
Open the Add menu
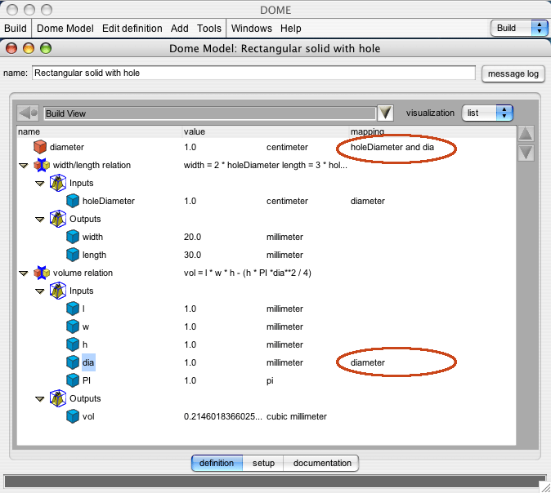click(180, 28)
